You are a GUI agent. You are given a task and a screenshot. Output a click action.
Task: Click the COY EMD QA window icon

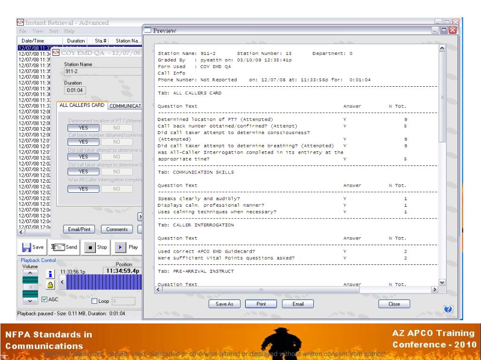[x=55, y=52]
